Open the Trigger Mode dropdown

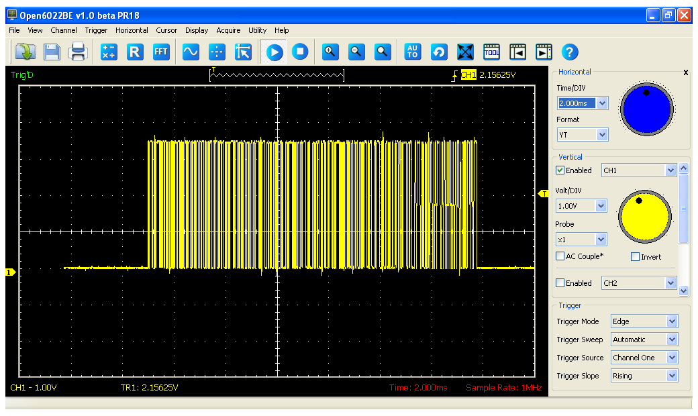point(672,321)
